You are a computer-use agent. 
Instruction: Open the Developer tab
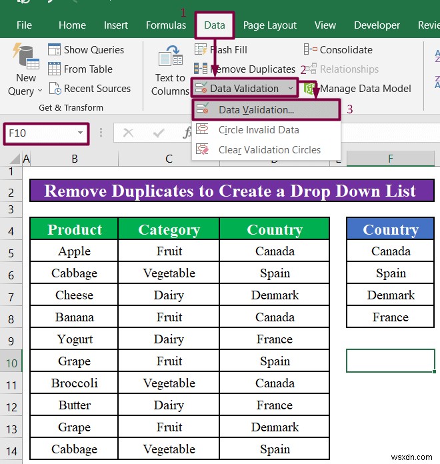377,25
